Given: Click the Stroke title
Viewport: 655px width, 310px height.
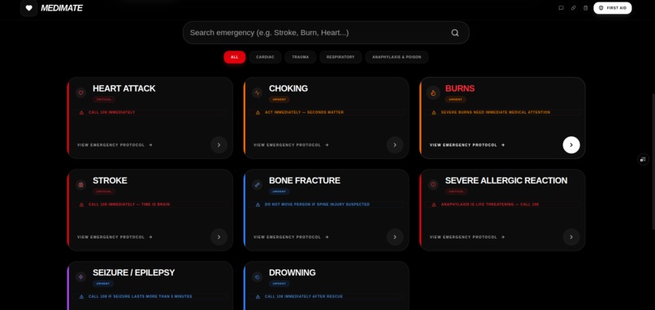Looking at the screenshot, I should (110, 181).
